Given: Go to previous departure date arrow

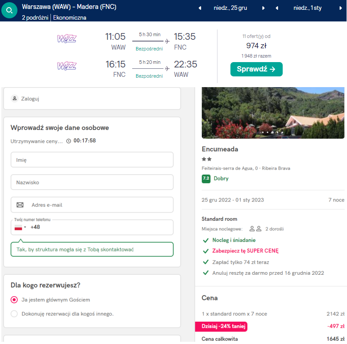Looking at the screenshot, I should [x=200, y=8].
